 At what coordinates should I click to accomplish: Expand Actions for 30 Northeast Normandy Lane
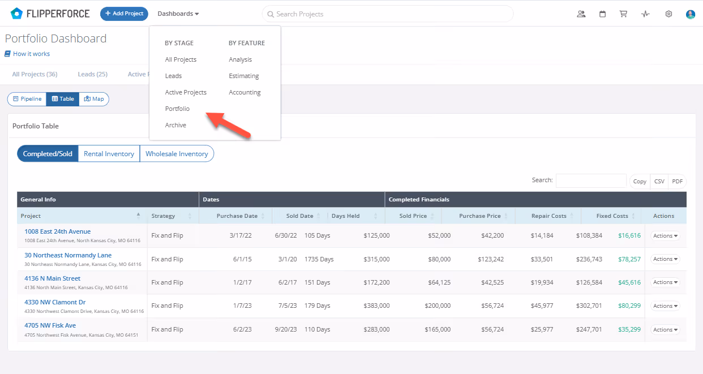pyautogui.click(x=665, y=259)
